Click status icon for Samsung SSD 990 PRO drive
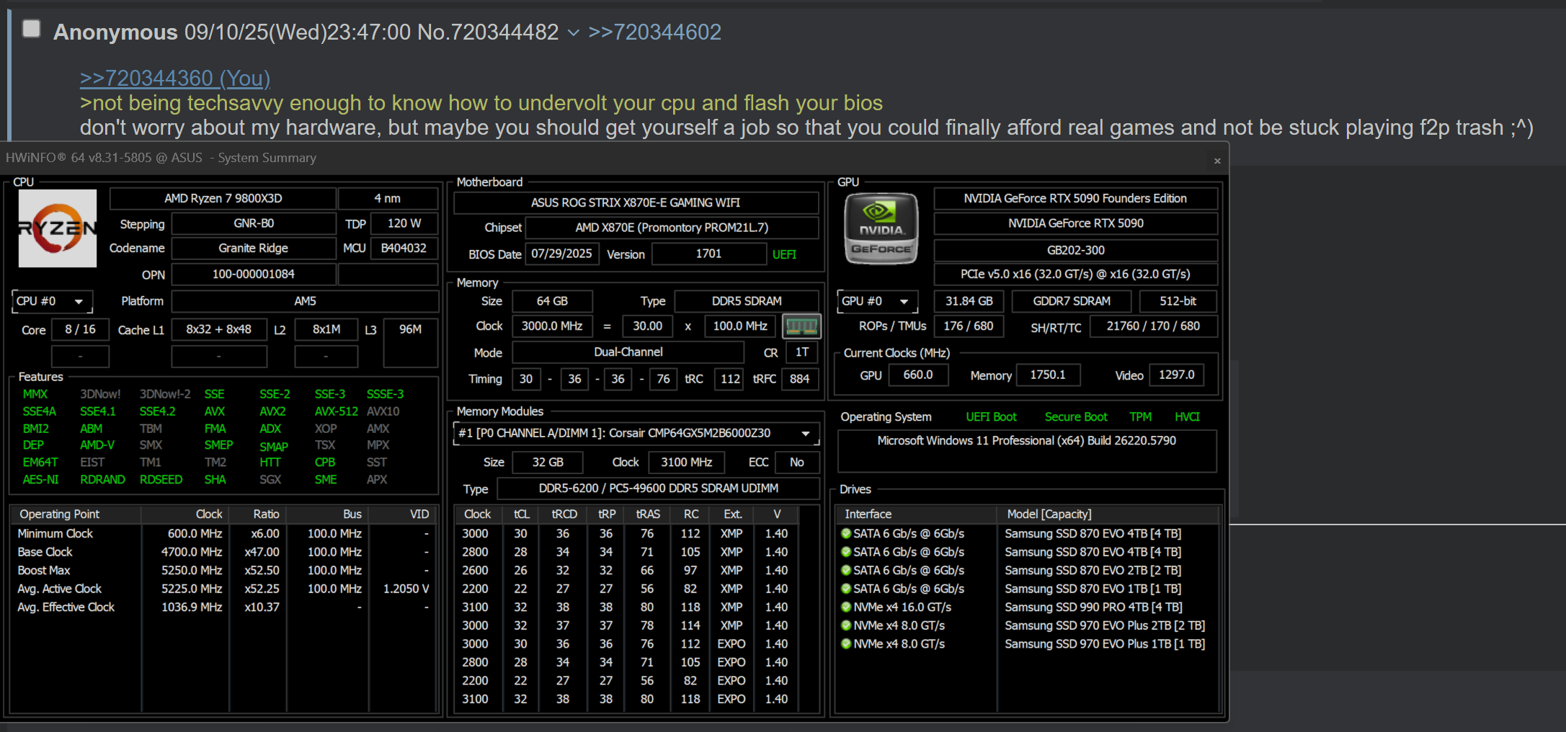 pos(846,607)
